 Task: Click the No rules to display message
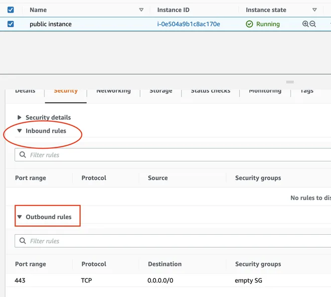(310, 198)
